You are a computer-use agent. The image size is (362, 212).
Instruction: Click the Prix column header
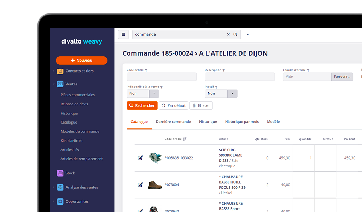(287, 139)
